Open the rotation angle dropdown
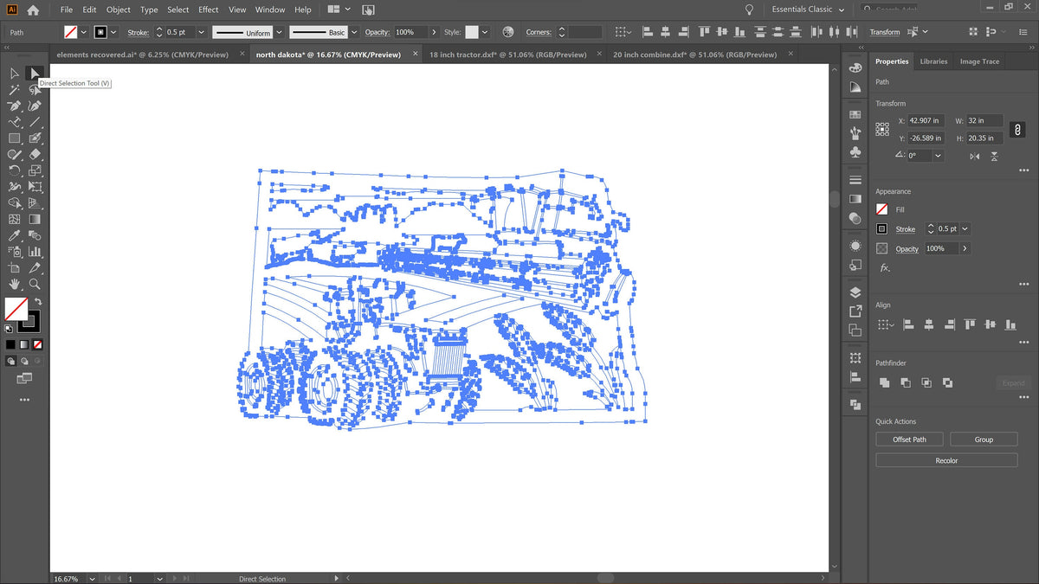 click(939, 156)
